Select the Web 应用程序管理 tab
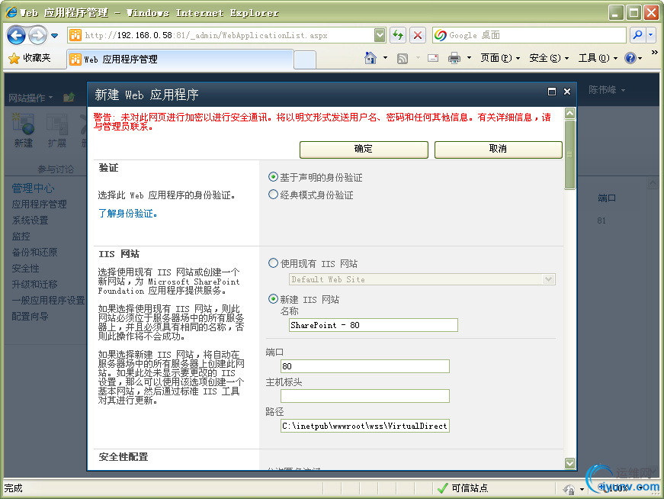 (x=180, y=59)
